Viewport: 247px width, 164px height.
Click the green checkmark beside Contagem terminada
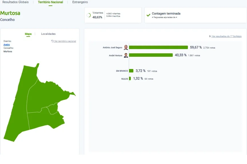click(x=148, y=15)
